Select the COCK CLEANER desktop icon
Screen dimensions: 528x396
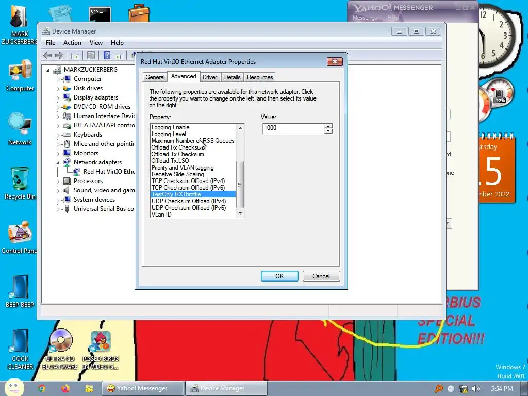point(20,349)
